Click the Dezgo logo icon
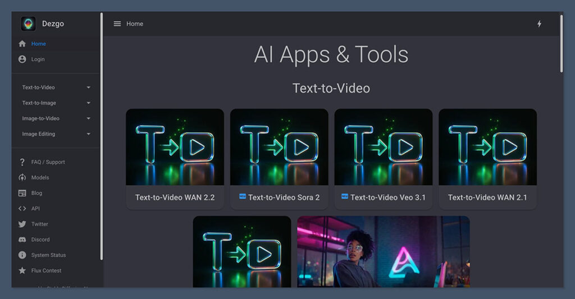Image resolution: width=575 pixels, height=299 pixels. 28,24
